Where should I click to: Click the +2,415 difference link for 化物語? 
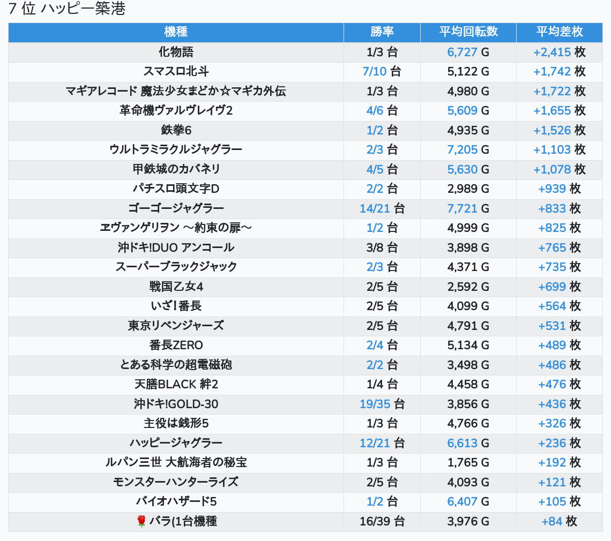[552, 52]
